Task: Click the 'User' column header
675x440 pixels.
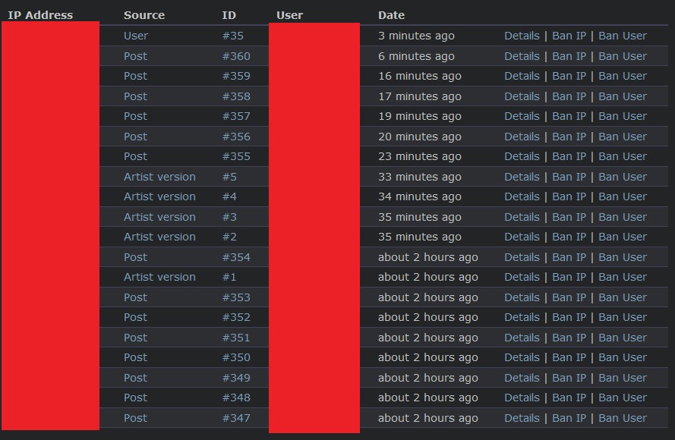Action: tap(290, 15)
